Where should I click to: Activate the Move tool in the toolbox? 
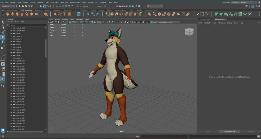(x=3, y=37)
